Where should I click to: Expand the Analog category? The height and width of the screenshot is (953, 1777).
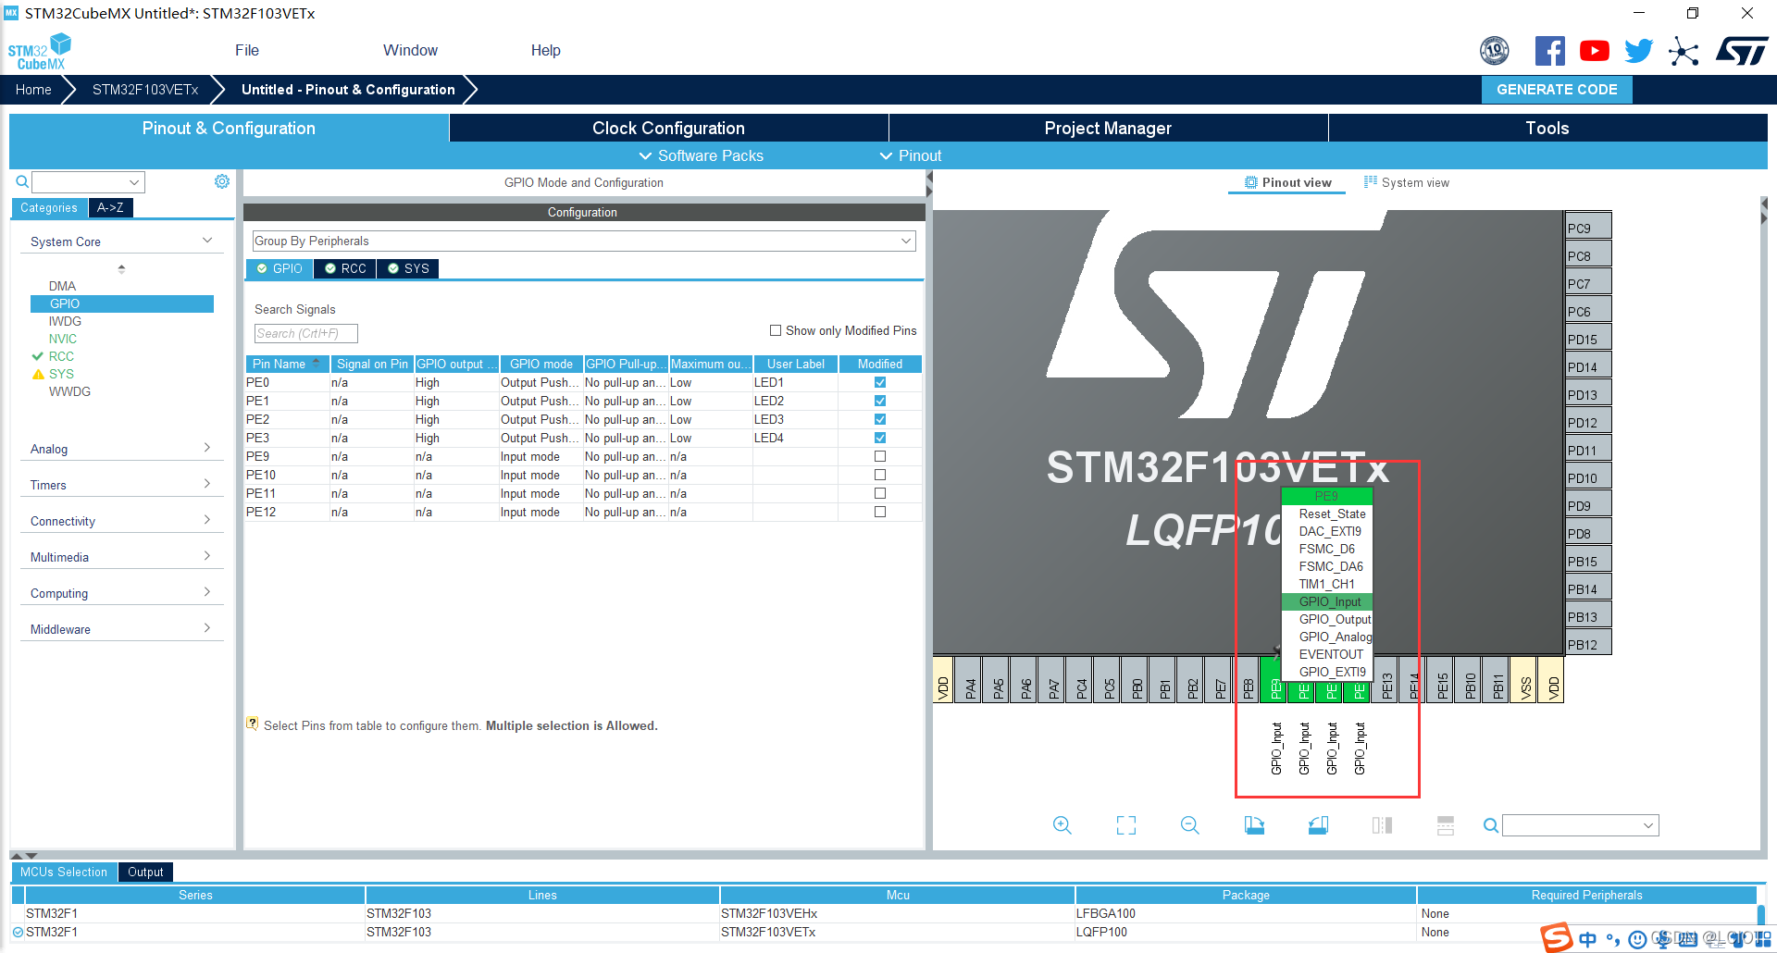pos(121,449)
